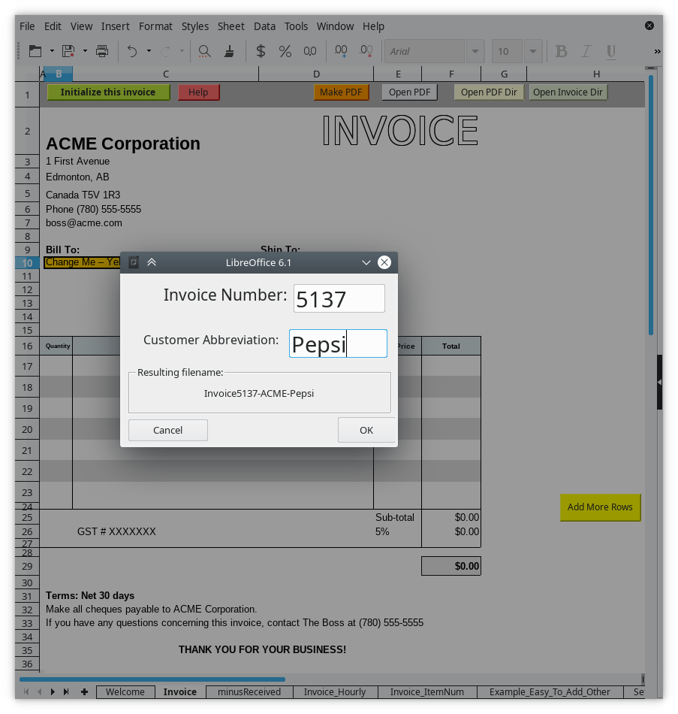Select the Clone Formatting paintbrush icon

pyautogui.click(x=229, y=51)
